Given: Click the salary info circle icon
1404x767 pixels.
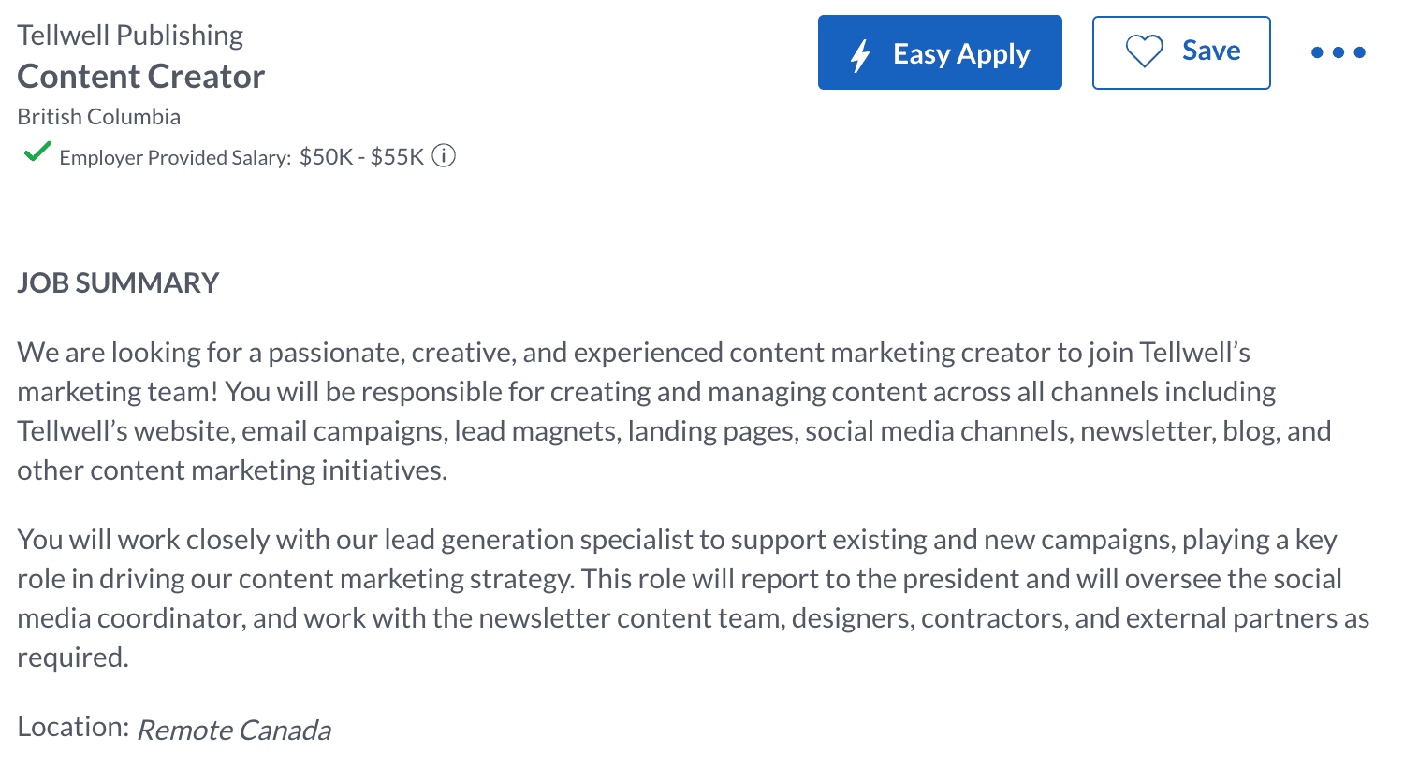Looking at the screenshot, I should (x=444, y=156).
